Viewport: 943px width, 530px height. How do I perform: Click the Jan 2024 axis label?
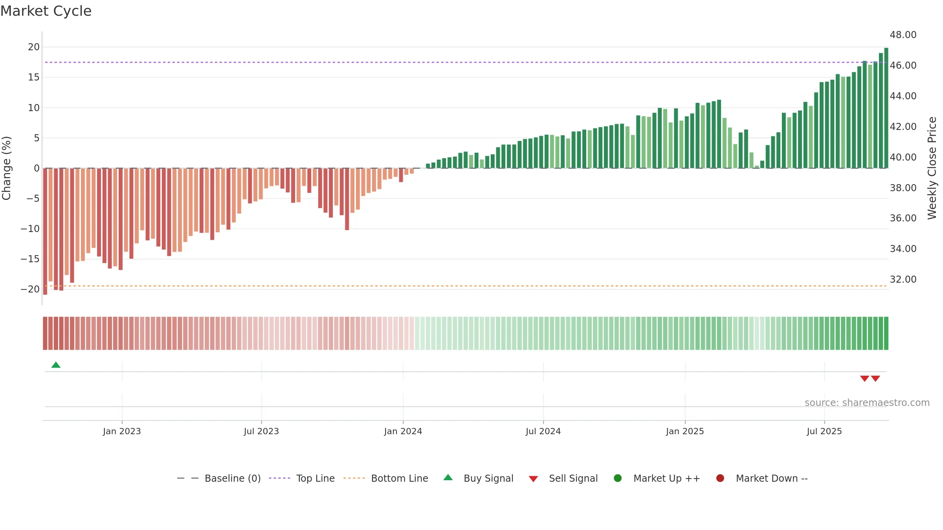click(403, 431)
